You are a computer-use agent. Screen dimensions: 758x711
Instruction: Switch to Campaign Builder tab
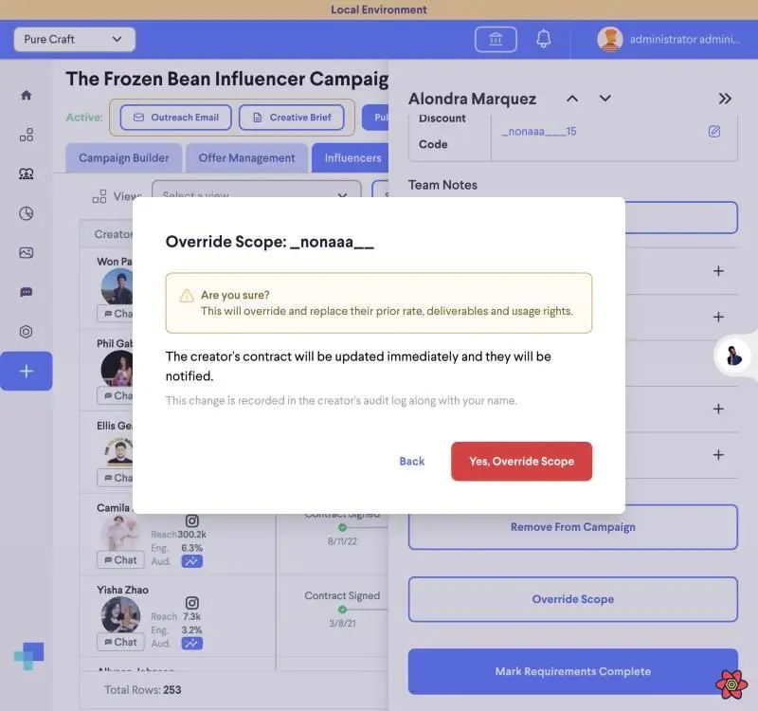pyautogui.click(x=124, y=157)
